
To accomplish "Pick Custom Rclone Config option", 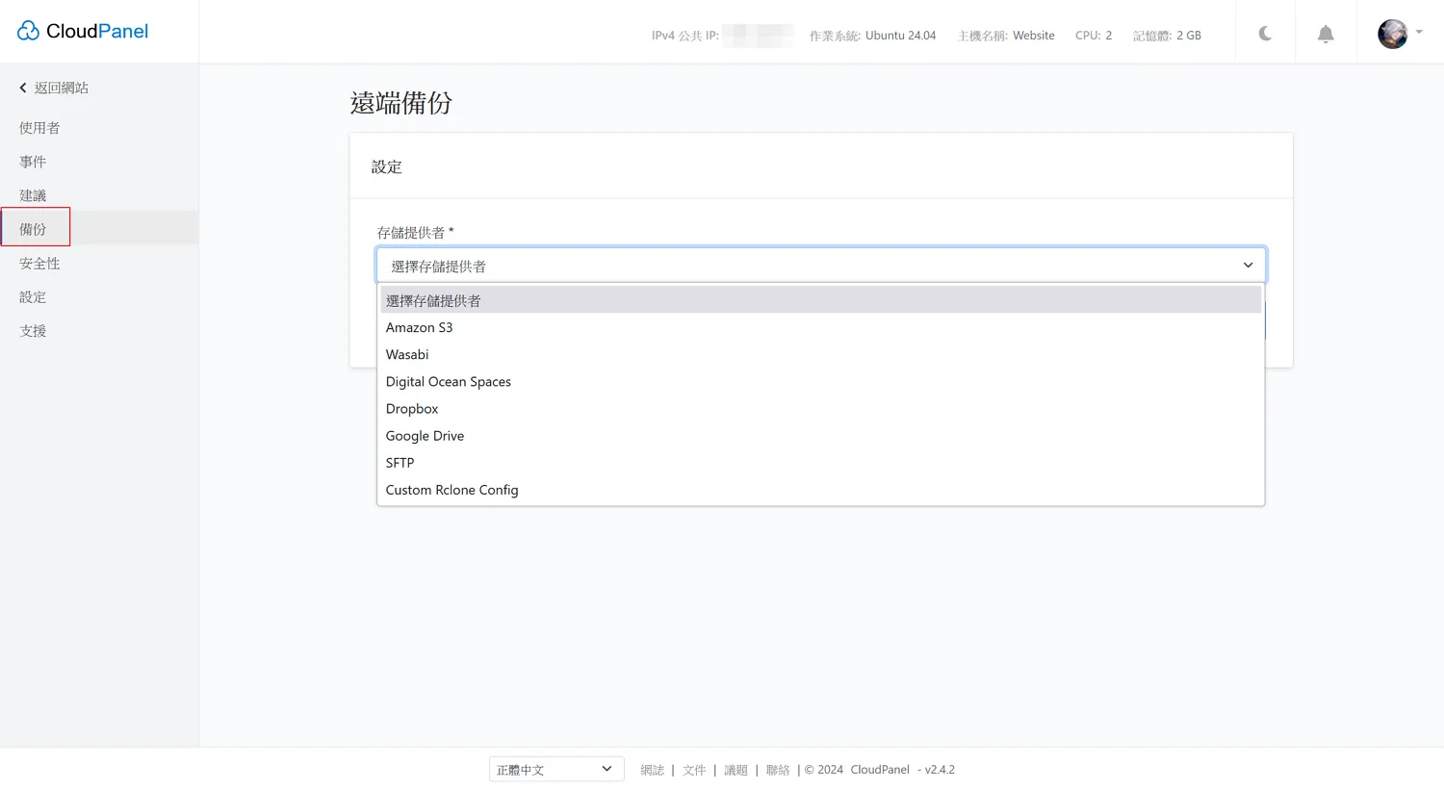I will (451, 490).
